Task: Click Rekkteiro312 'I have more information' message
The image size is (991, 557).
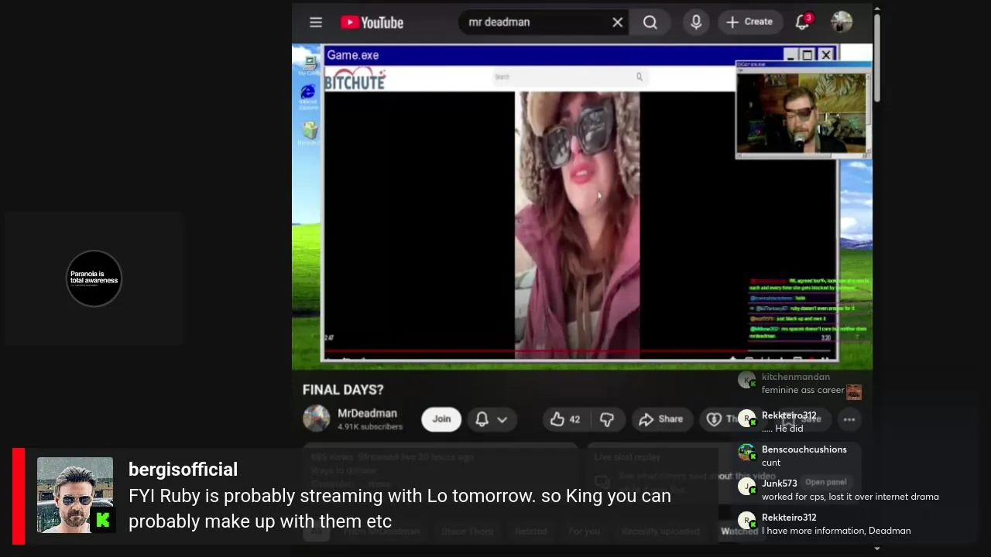Action: pos(836,531)
